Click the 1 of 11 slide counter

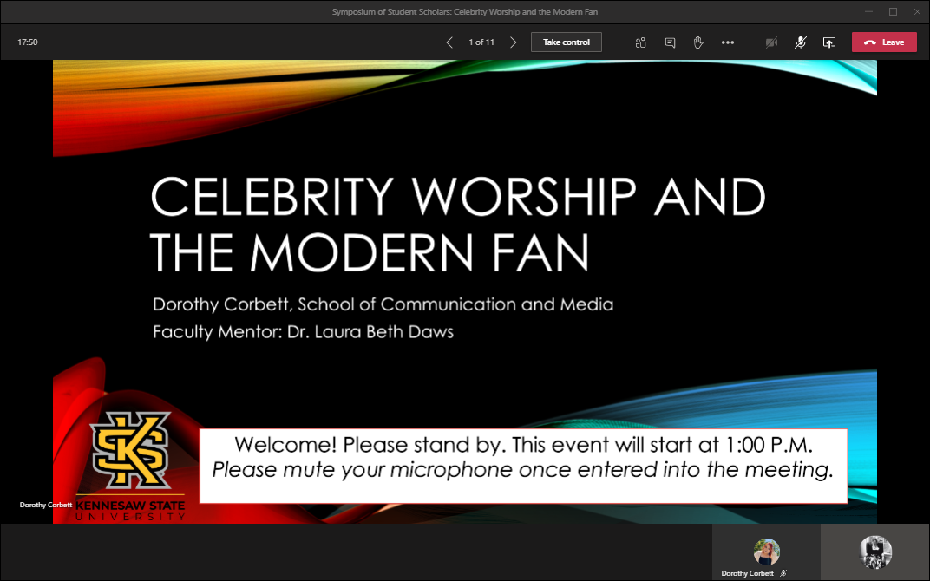(x=481, y=42)
